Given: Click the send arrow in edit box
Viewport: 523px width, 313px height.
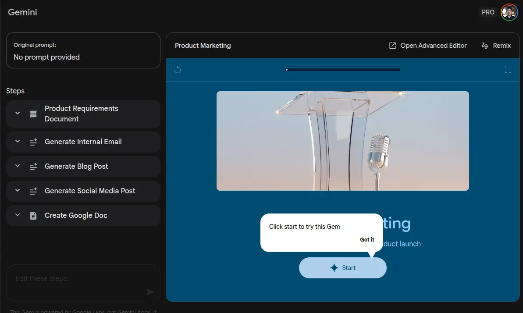Looking at the screenshot, I should click(x=150, y=292).
